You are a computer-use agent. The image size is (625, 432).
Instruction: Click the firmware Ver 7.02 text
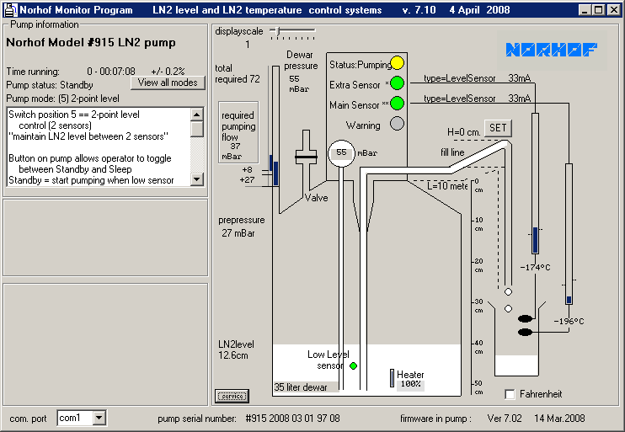505,418
